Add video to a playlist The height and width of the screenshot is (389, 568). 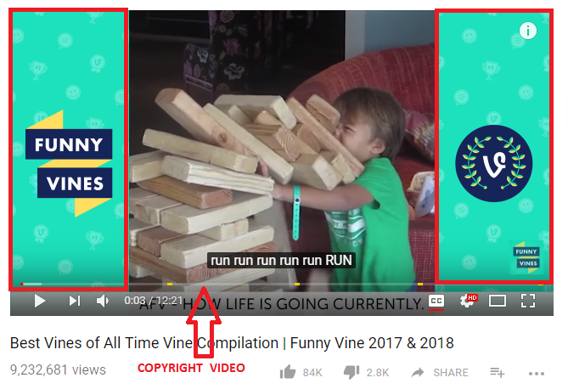pyautogui.click(x=497, y=372)
